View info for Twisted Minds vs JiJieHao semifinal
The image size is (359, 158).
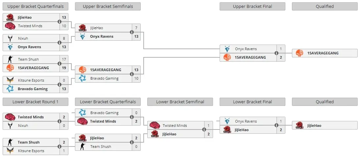pos(204,130)
